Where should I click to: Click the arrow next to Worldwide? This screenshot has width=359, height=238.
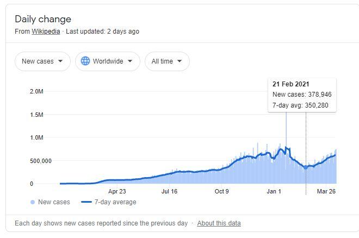(129, 61)
